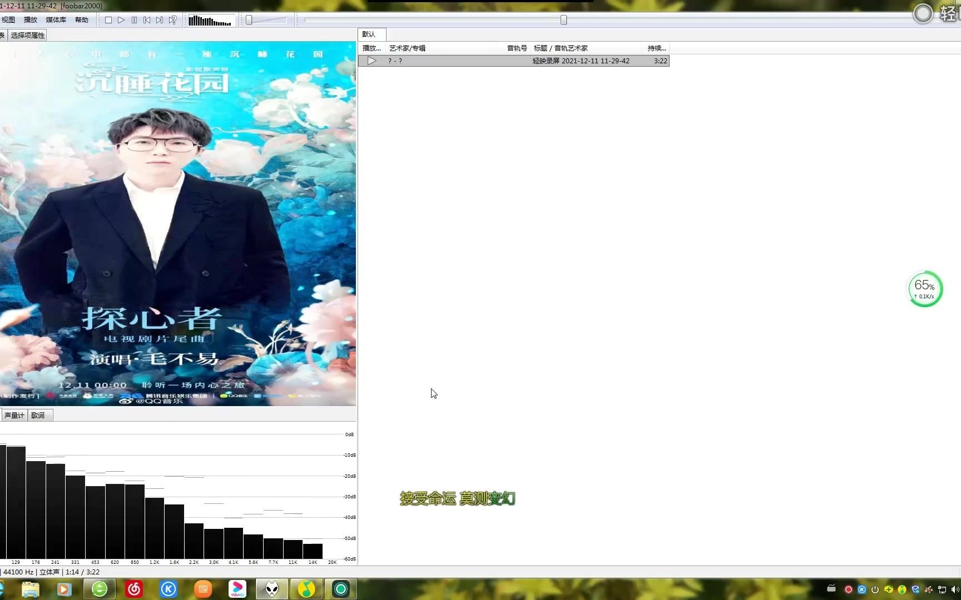Open the orange app icon on taskbar
961x600 pixels.
(203, 589)
